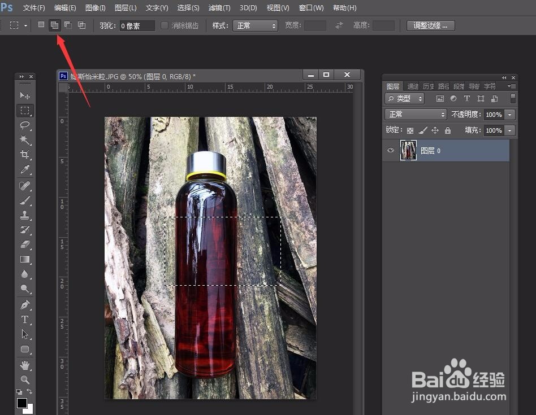Select the Eyedropper tool
The height and width of the screenshot is (415, 536).
tap(25, 169)
